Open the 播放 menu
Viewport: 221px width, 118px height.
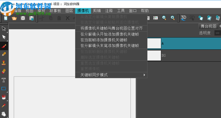click(x=41, y=11)
